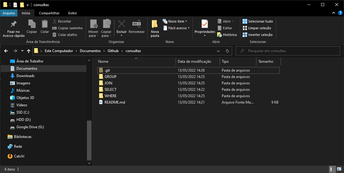The image size is (344, 173).
Task: Open the Copiar para command
Action: click(106, 28)
